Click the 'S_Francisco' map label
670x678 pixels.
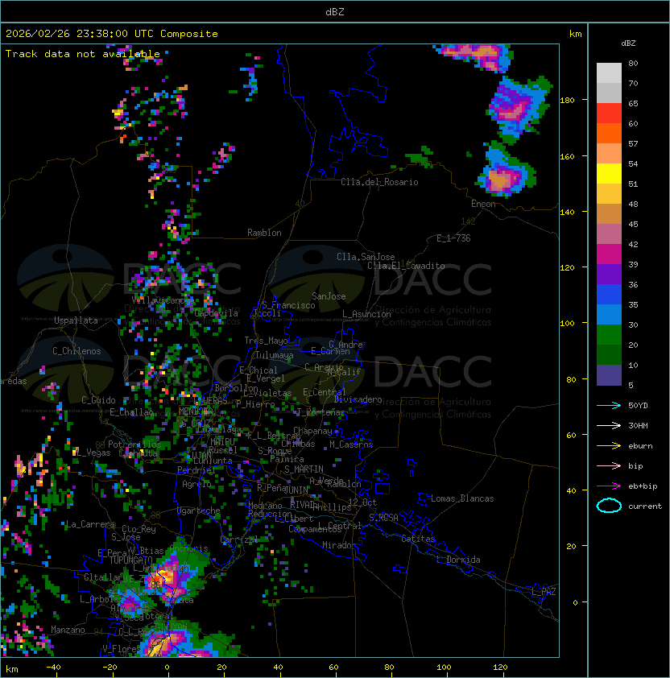tap(288, 306)
